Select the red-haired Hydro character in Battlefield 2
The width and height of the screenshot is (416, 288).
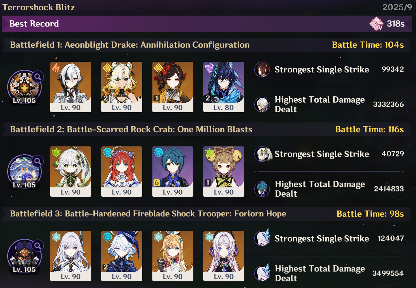122,172
